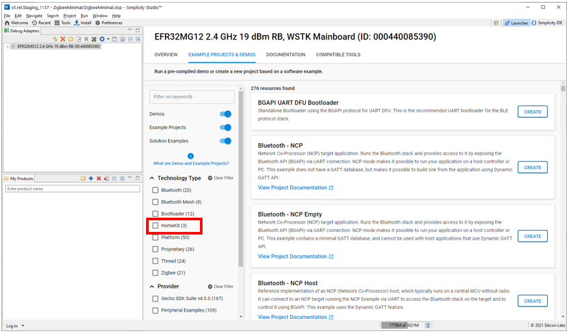Screen dimensions: 570x335
Task: Switch to the COMPATIBLE TOOLS tab
Action: coord(338,54)
